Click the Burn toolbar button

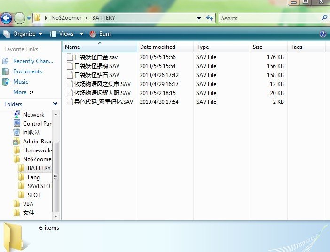tap(100, 34)
